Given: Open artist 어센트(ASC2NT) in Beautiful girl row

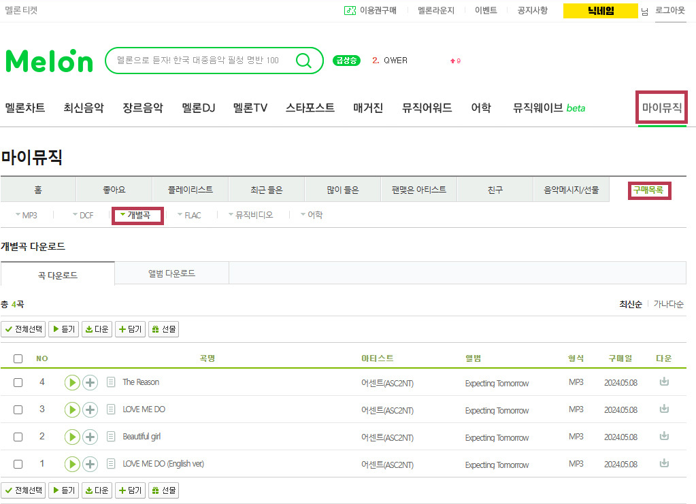Looking at the screenshot, I should (x=387, y=437).
